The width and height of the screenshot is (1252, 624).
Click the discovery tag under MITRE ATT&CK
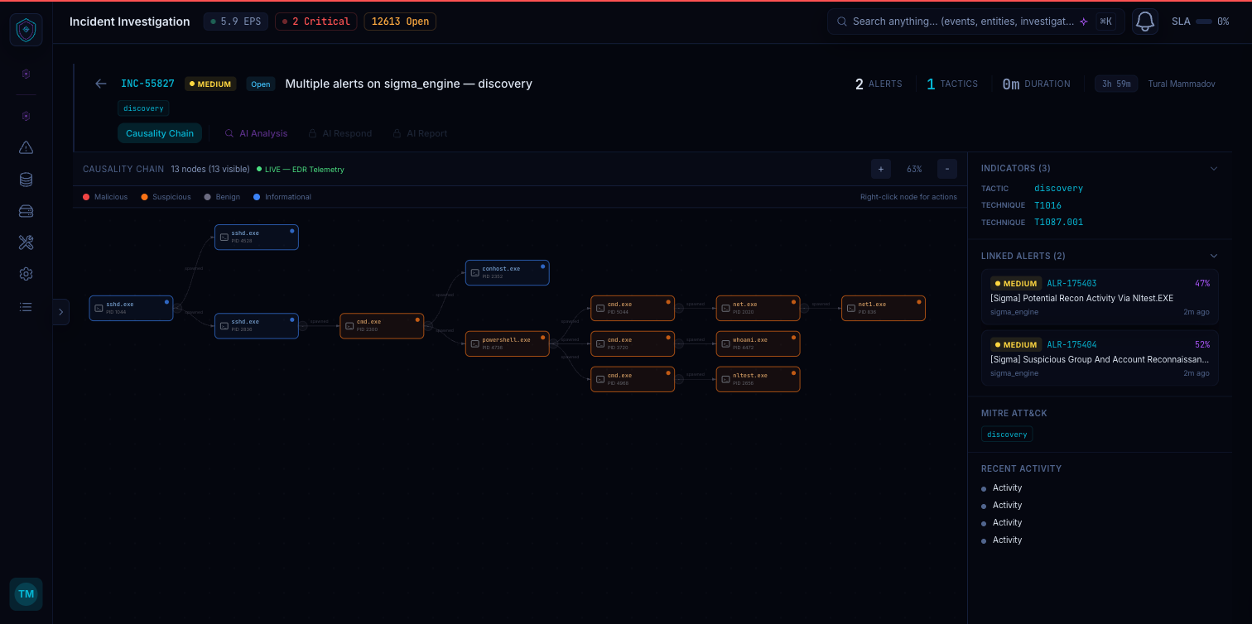click(1007, 434)
